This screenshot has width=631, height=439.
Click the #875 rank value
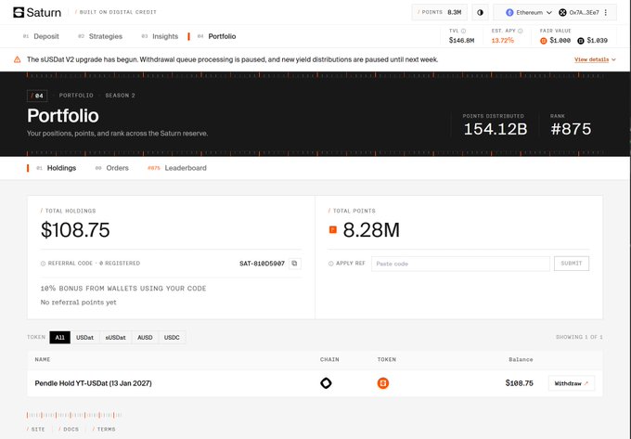pos(571,129)
